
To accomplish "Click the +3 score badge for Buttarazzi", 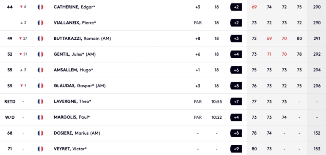I will coord(236,38).
